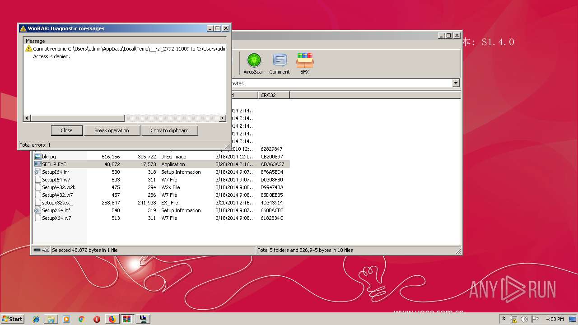Minimize the WinRAR main window
Screen dimensions: 578x325
click(441, 36)
